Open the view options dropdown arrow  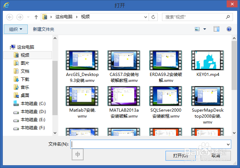(x=205, y=29)
